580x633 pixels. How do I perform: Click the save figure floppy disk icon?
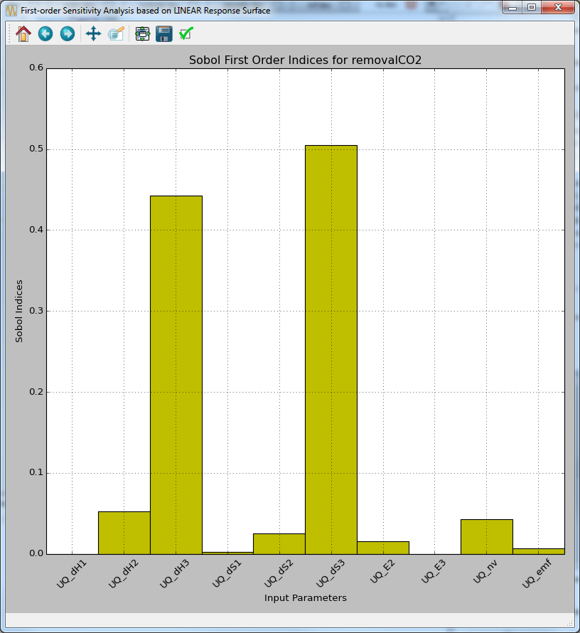point(164,33)
